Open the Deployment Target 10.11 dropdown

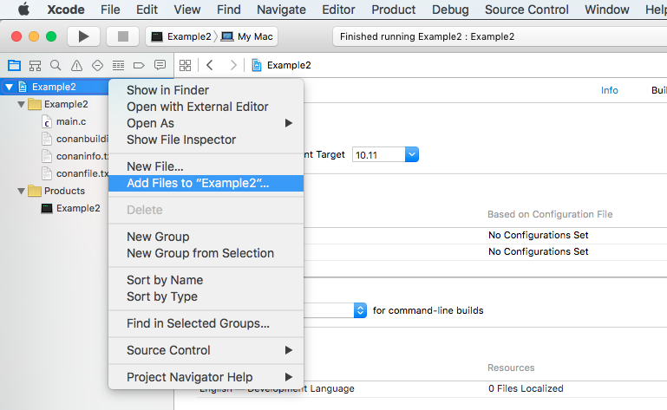coord(412,155)
